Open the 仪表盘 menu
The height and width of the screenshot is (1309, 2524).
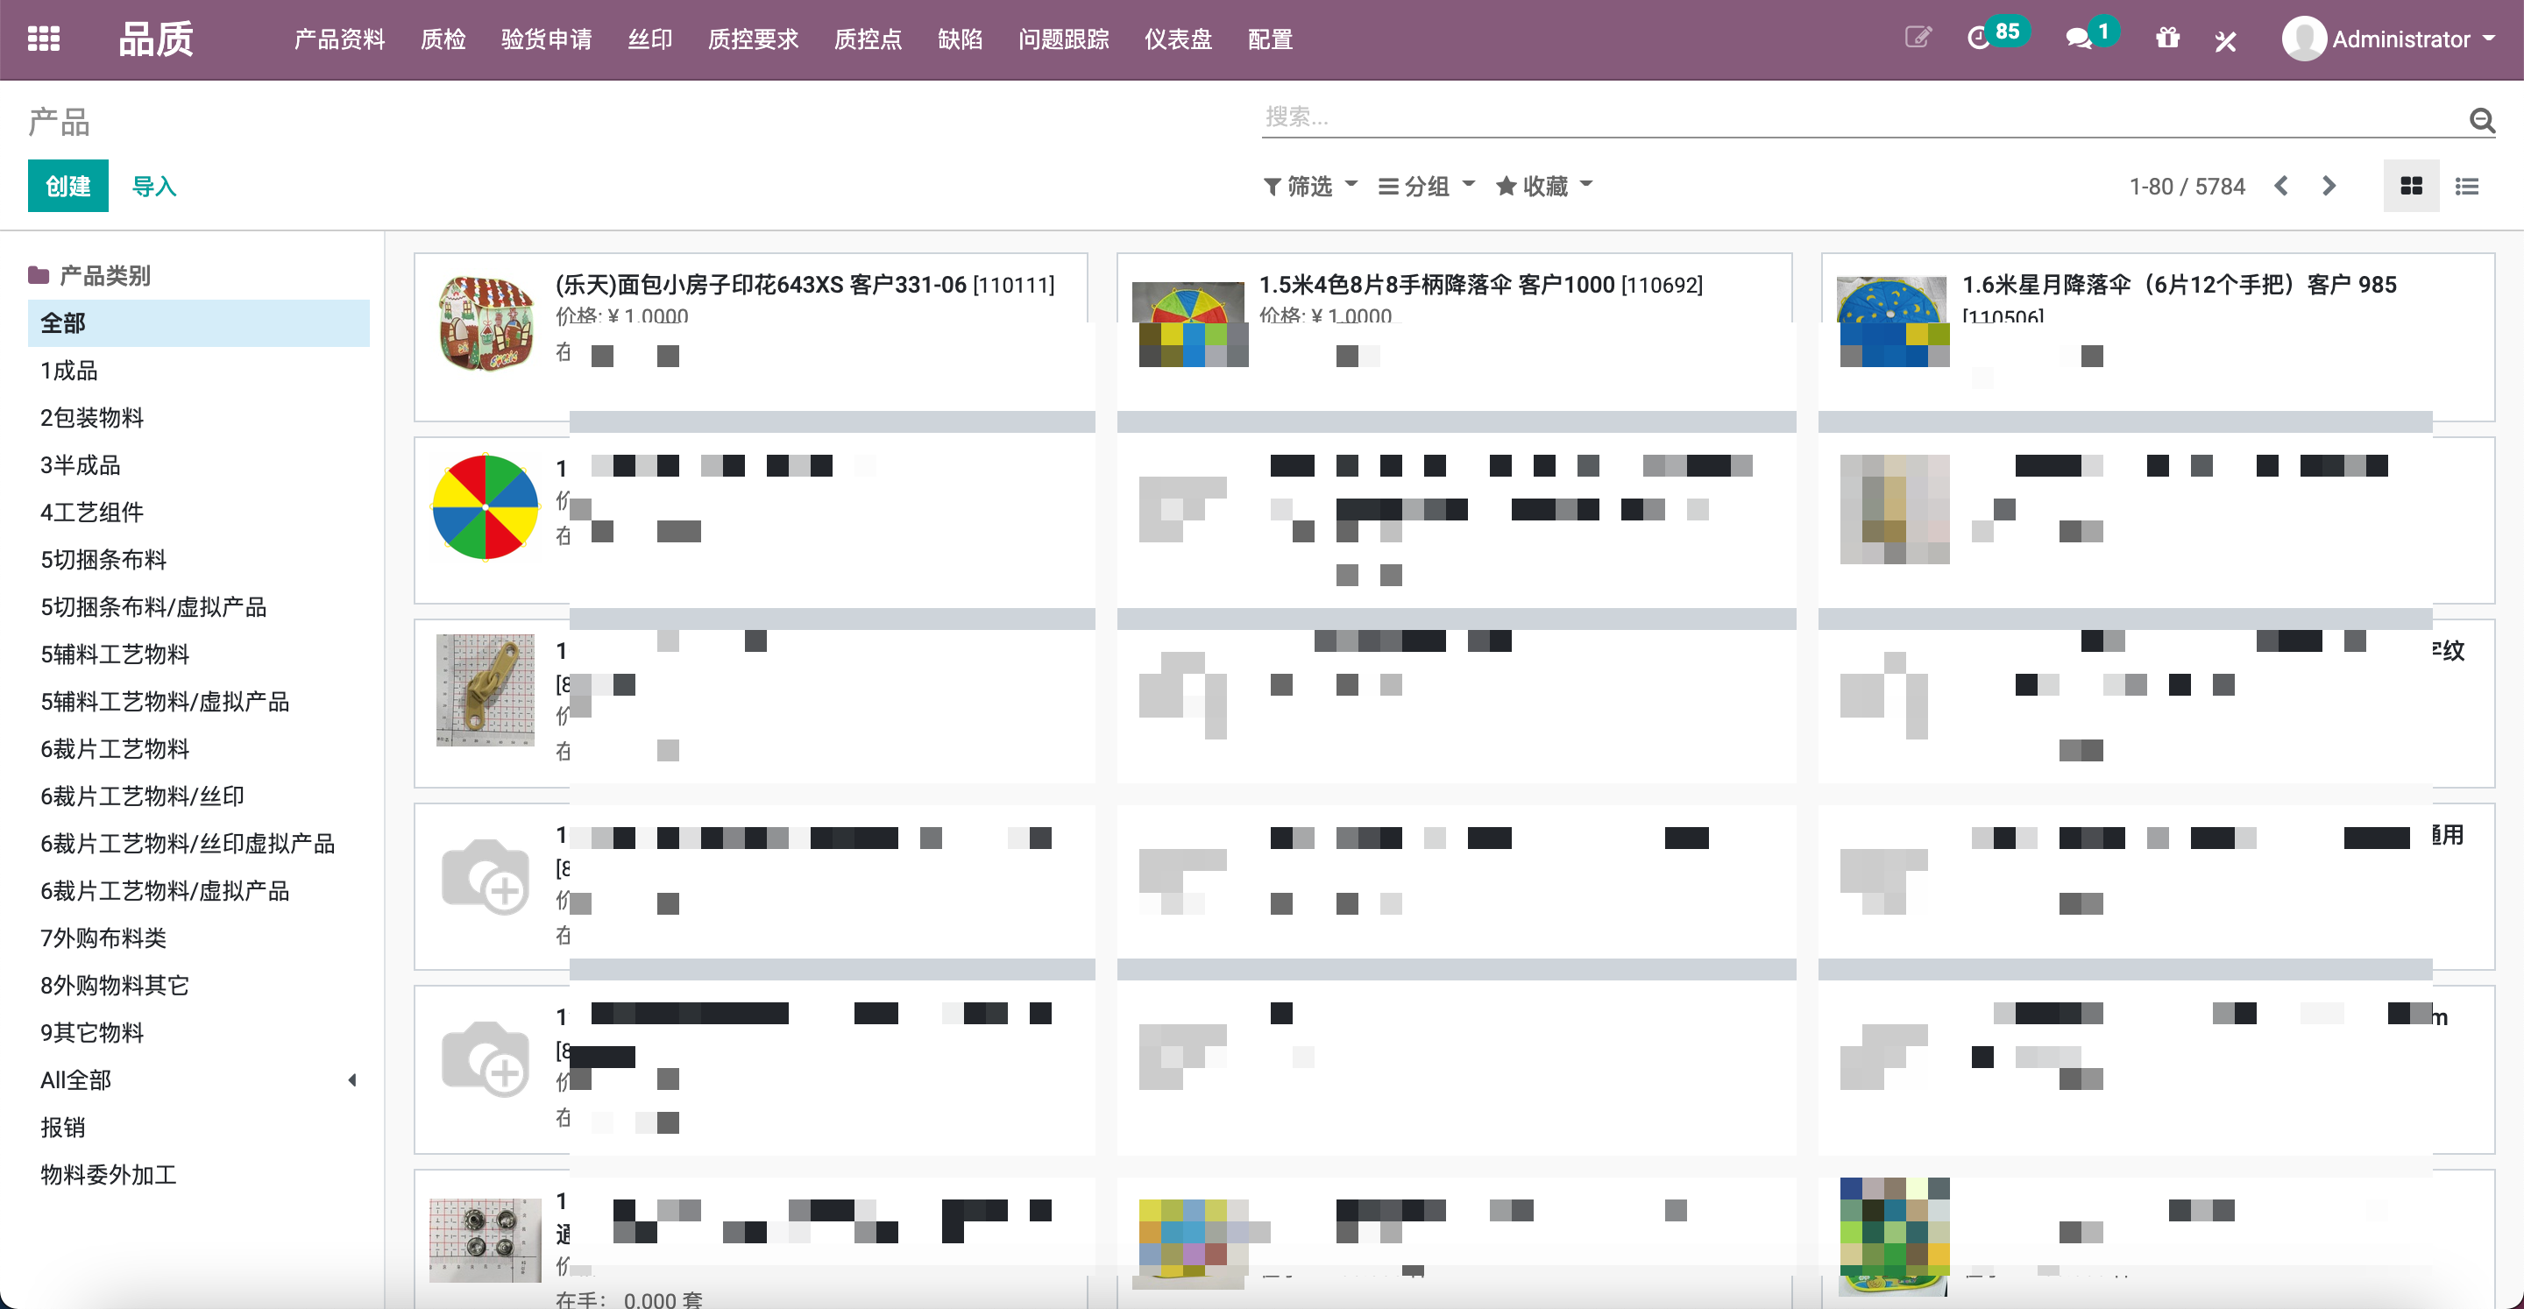tap(1179, 39)
